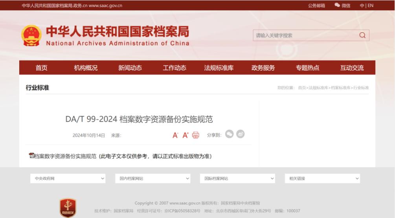Click the print page icon

(x=195, y=135)
